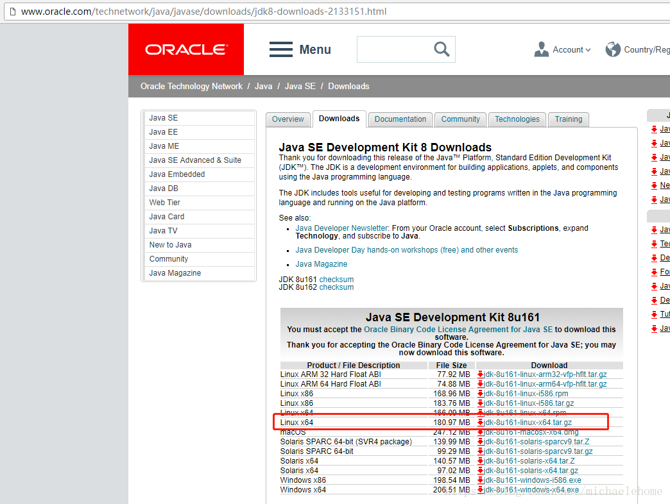670x504 pixels.
Task: Click the Country/Region globe icon
Action: [x=613, y=49]
